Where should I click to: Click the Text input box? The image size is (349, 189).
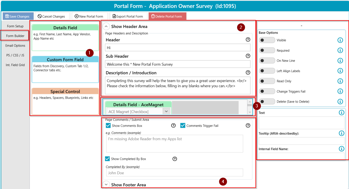pyautogui.click(x=301, y=123)
